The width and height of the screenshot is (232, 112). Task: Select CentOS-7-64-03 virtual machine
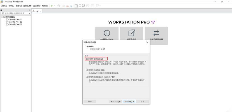pos(15,22)
